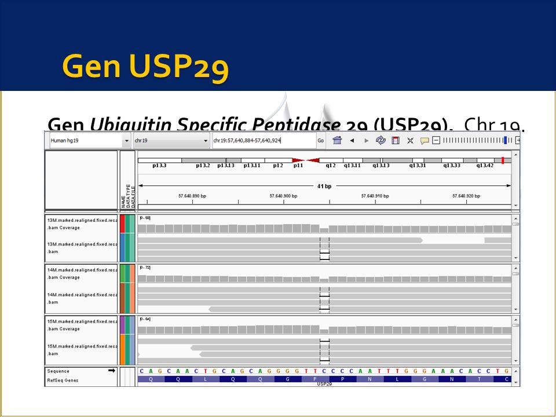556x417 pixels.
Task: Select the 14M .bam Coverage track name
Action: (82, 273)
